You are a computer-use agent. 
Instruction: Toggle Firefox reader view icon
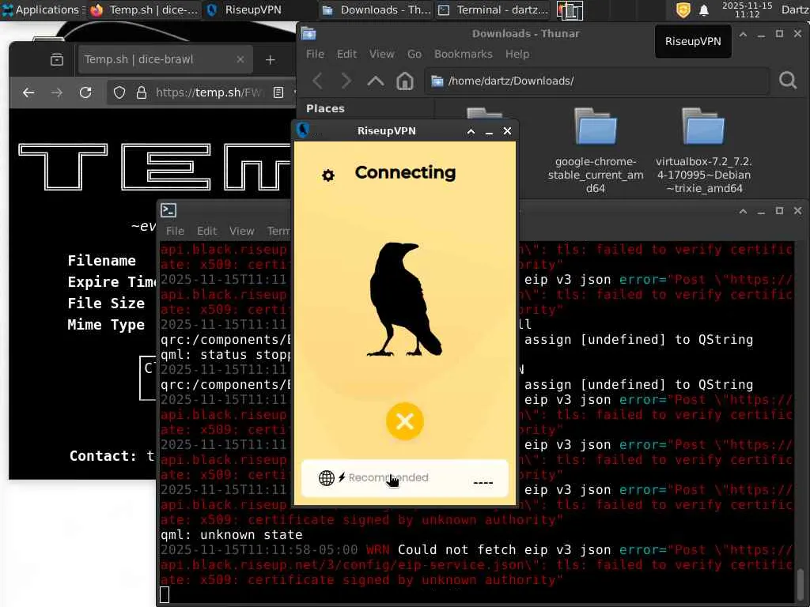278,92
